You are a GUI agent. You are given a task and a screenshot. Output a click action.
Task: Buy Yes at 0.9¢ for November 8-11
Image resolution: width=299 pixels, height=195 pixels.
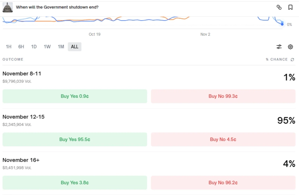coord(75,96)
